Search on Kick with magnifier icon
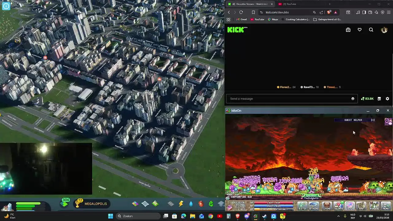This screenshot has width=393, height=221. coord(371,30)
